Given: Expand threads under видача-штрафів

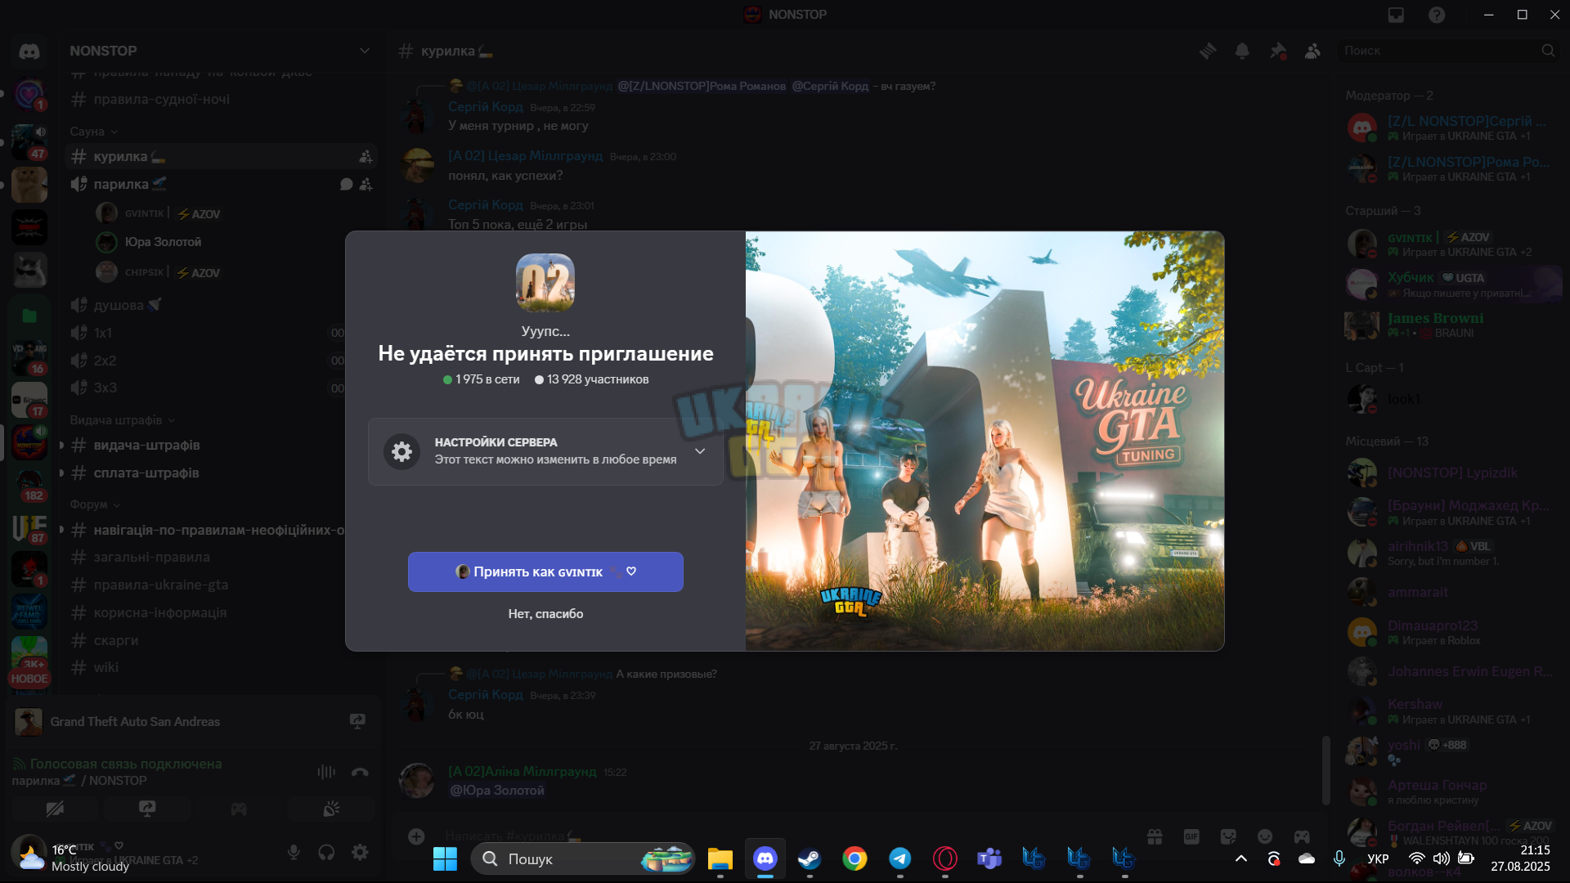Looking at the screenshot, I should pyautogui.click(x=61, y=446).
